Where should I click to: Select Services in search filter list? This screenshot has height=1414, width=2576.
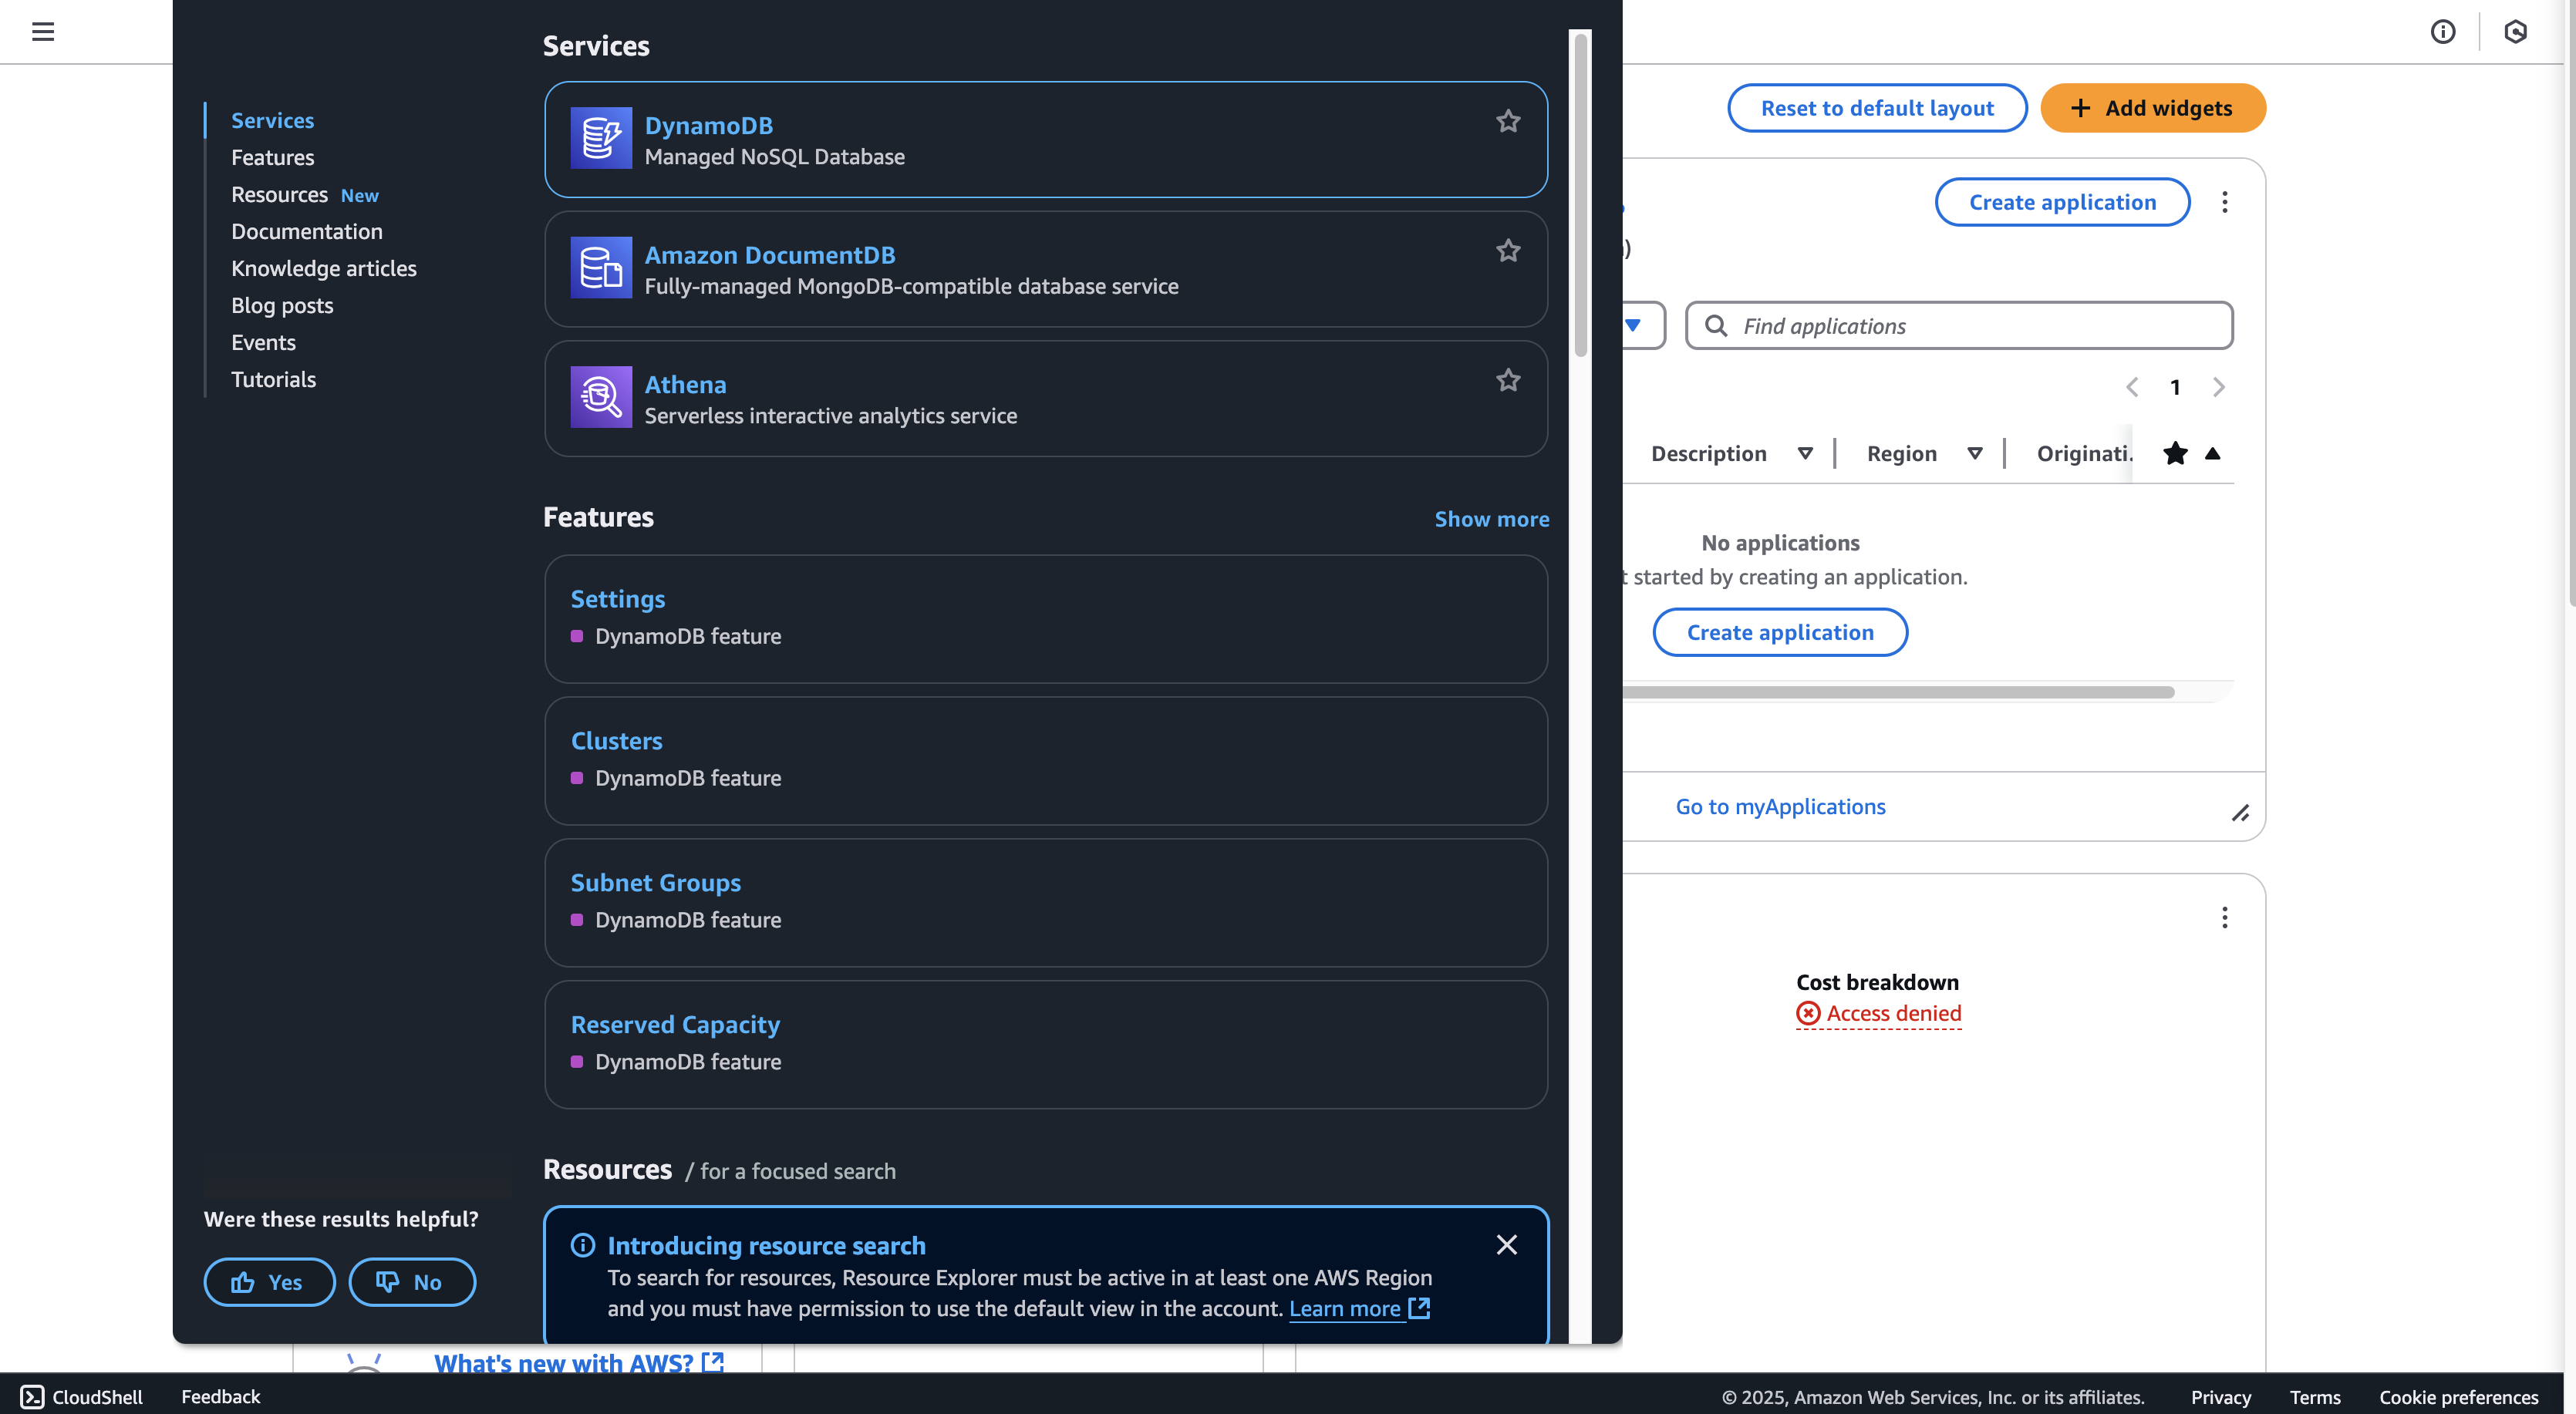(273, 121)
